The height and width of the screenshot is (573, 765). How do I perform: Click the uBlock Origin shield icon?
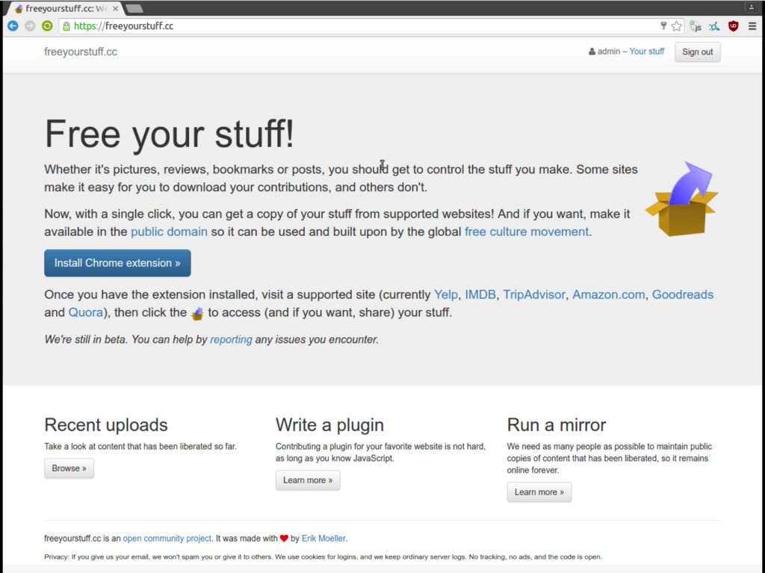point(733,25)
